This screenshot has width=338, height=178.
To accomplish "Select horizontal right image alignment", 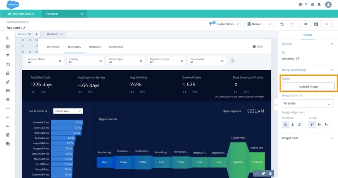I will click(x=300, y=125).
